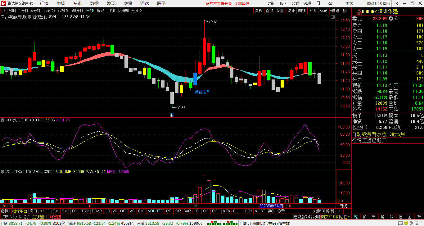Open the 行情 menu
This screenshot has height=226, width=424.
click(x=44, y=3)
